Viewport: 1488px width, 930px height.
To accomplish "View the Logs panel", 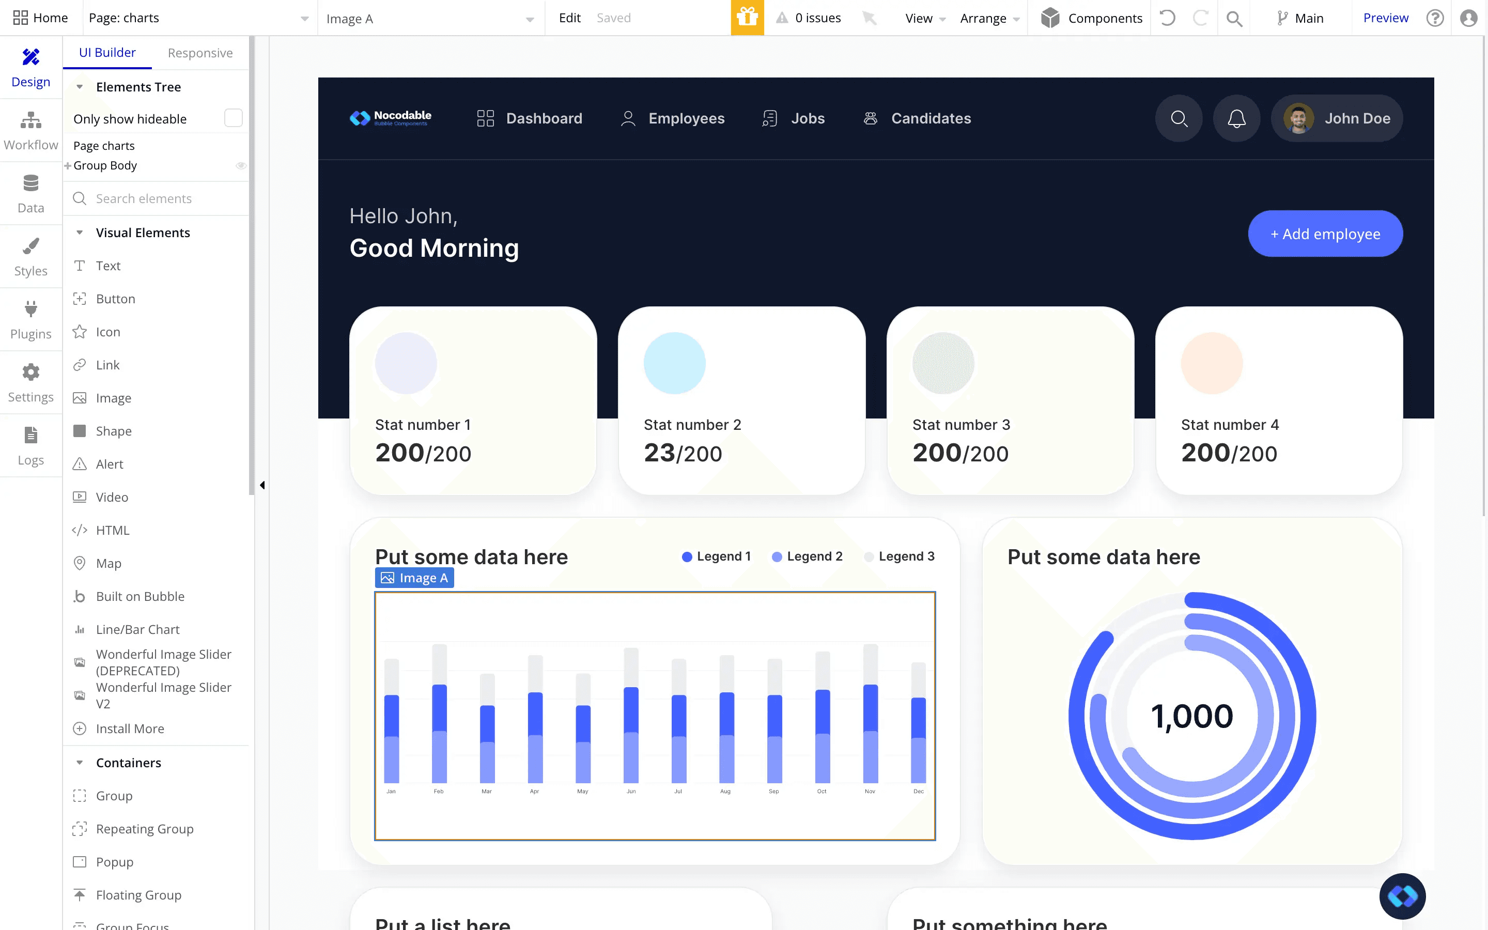I will (x=31, y=445).
